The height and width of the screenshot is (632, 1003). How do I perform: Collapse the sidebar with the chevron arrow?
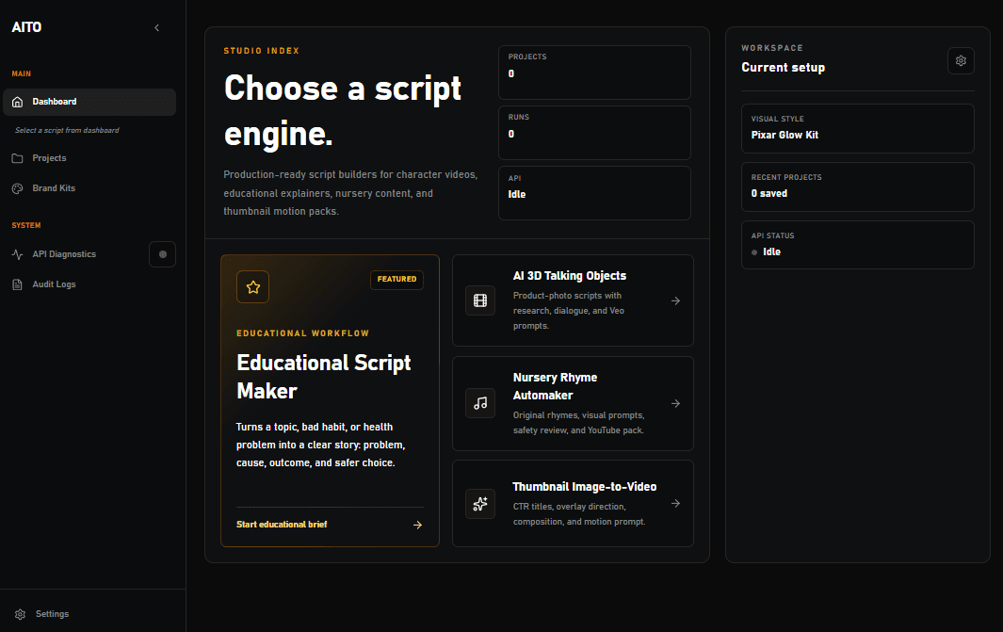point(156,27)
